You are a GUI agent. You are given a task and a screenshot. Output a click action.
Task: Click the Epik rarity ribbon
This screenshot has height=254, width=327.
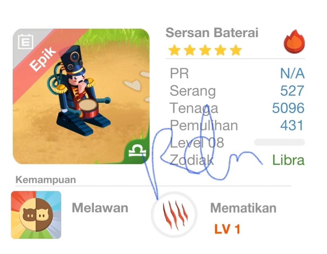tap(43, 59)
